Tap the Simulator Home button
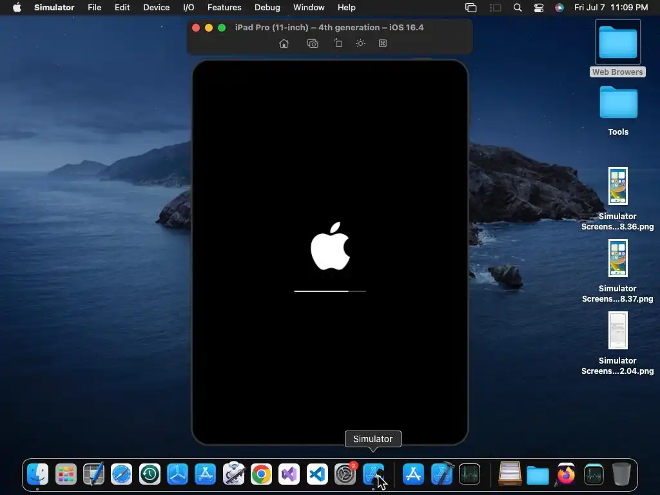The width and height of the screenshot is (660, 495). click(284, 43)
